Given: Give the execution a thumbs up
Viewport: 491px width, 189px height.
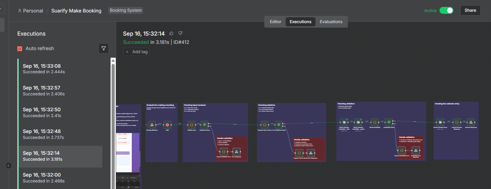Looking at the screenshot, I should 171,34.
